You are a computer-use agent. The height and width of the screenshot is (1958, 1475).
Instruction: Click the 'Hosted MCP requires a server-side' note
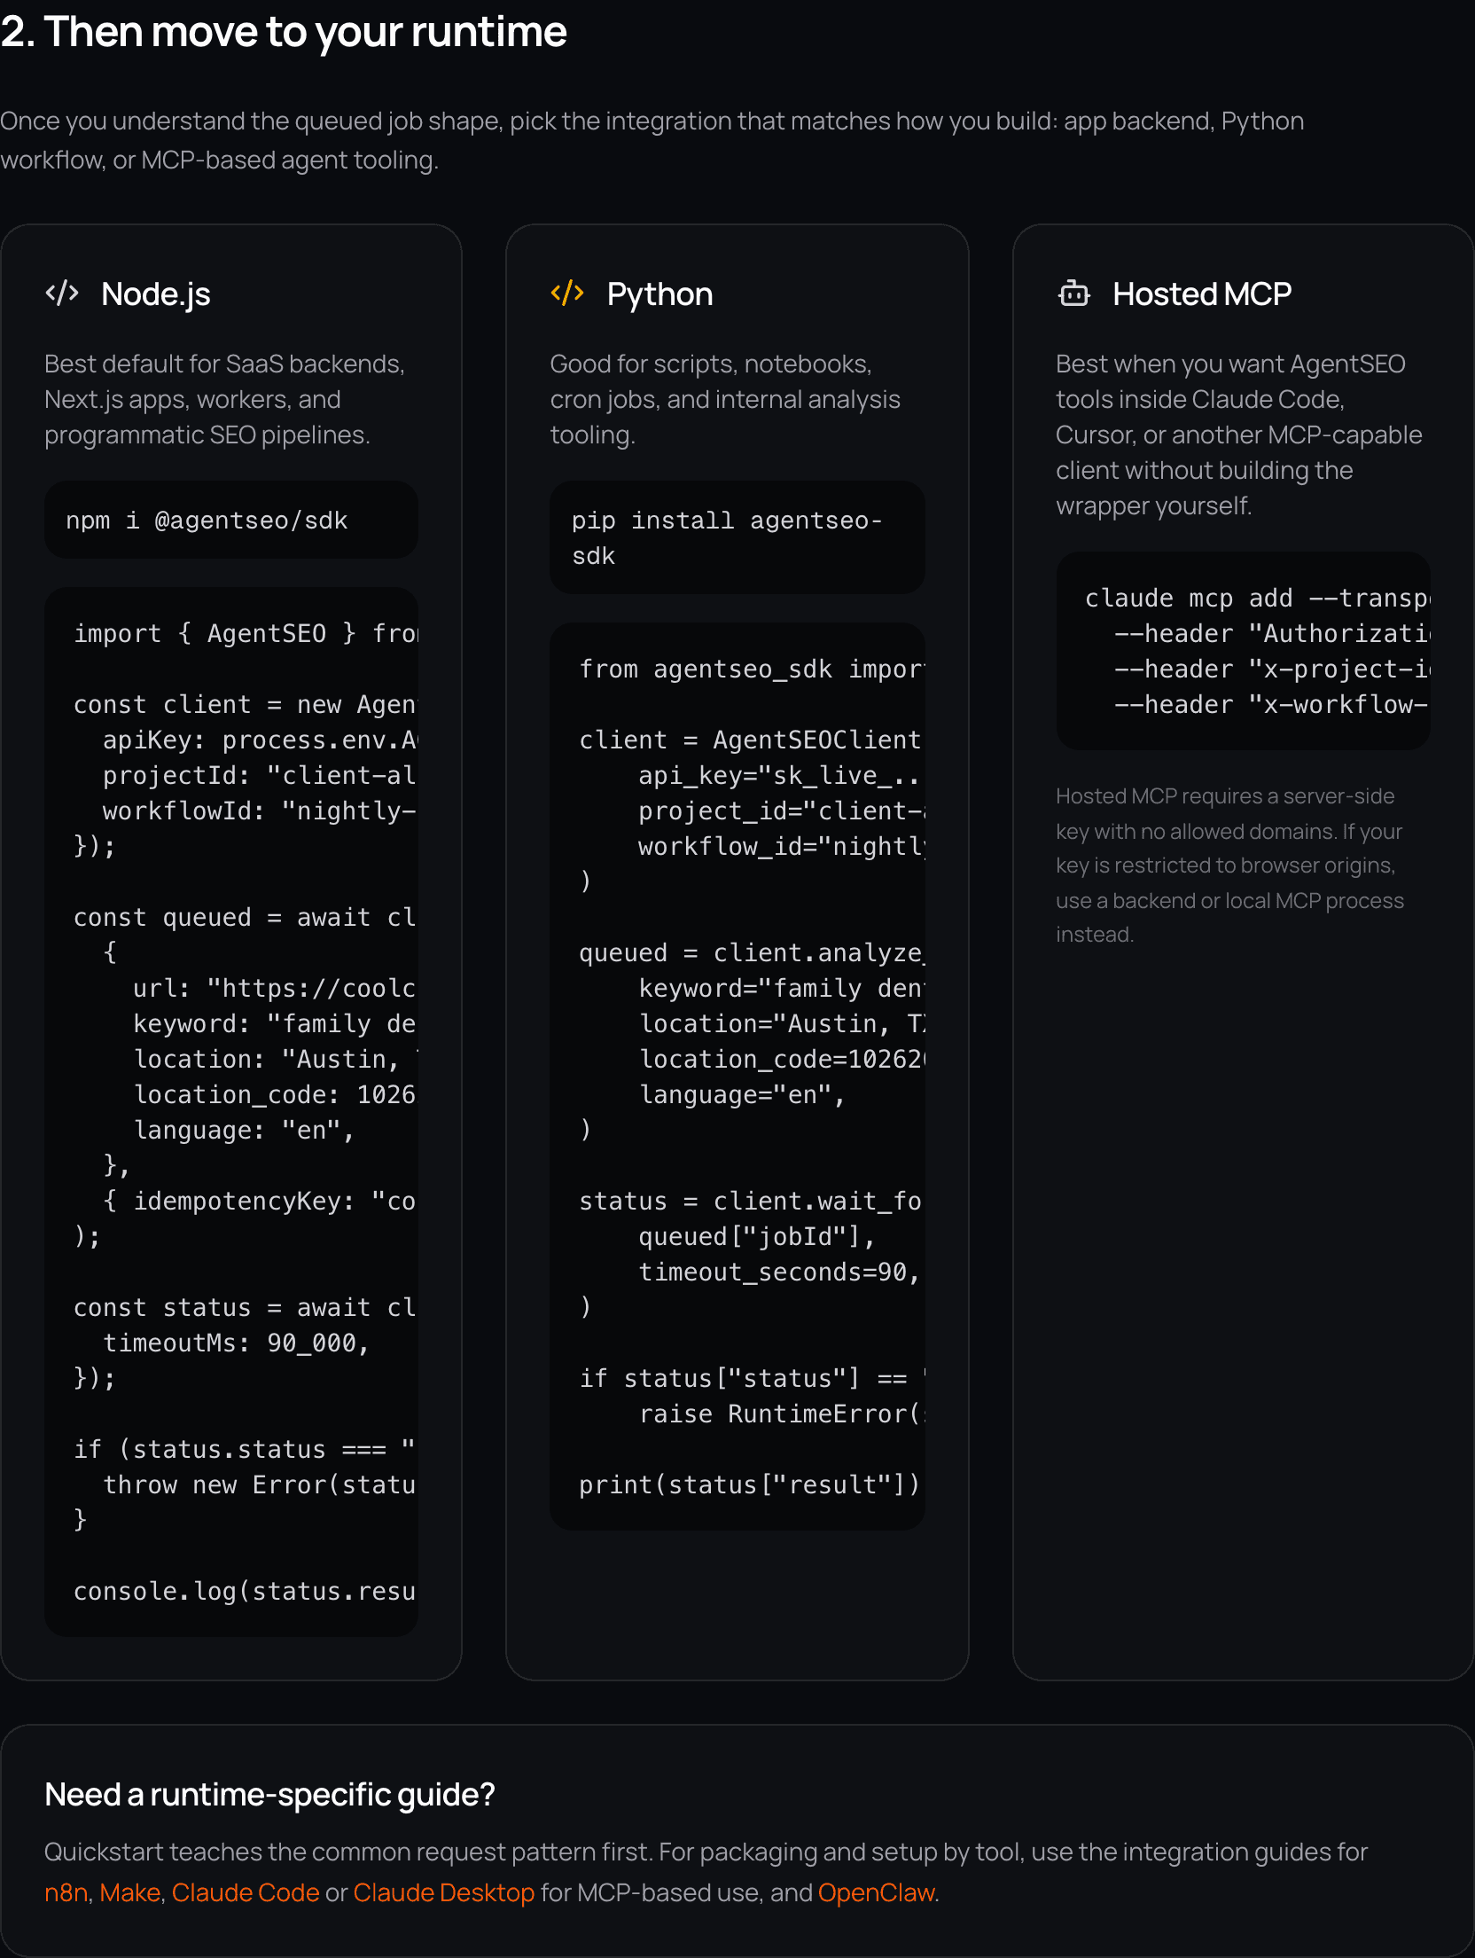click(1230, 865)
